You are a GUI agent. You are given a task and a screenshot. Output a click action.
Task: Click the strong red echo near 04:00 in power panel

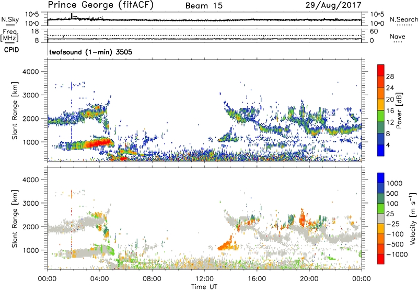99,143
